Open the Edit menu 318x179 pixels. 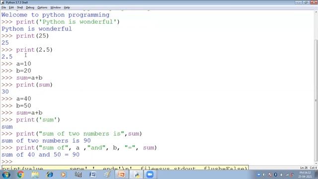pyautogui.click(x=11, y=7)
